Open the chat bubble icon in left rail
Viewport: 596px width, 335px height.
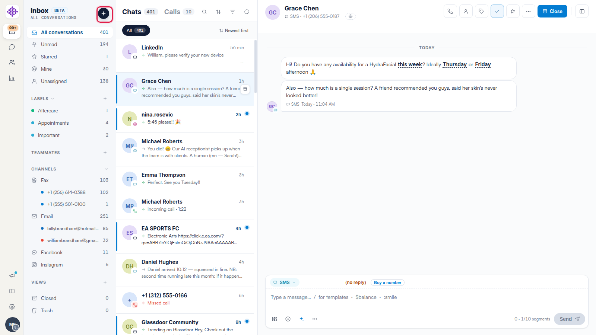pos(12,47)
